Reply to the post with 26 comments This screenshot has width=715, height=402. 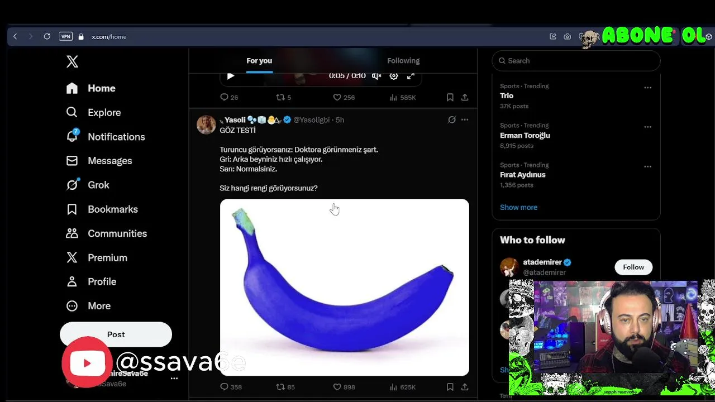[x=229, y=97]
